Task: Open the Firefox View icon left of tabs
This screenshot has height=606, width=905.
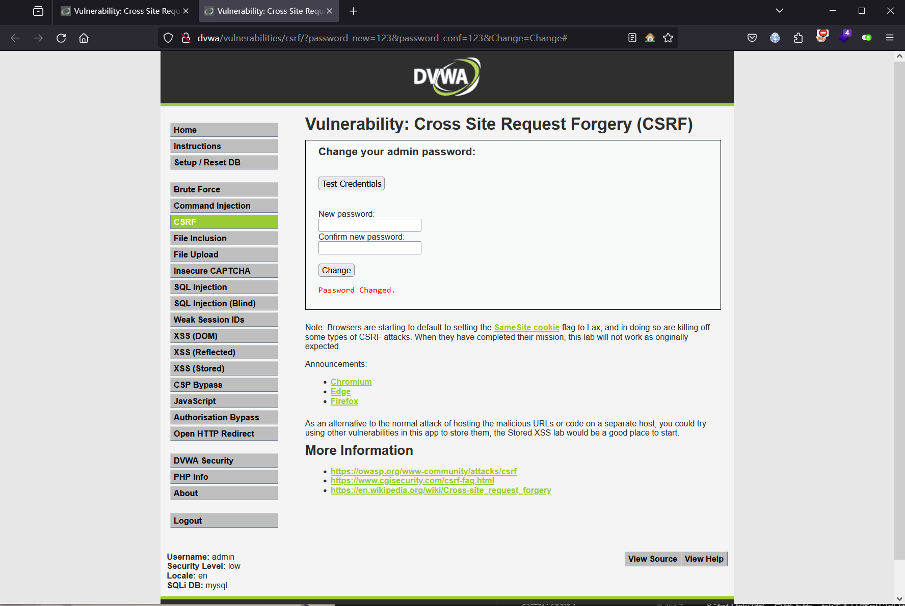Action: click(38, 11)
